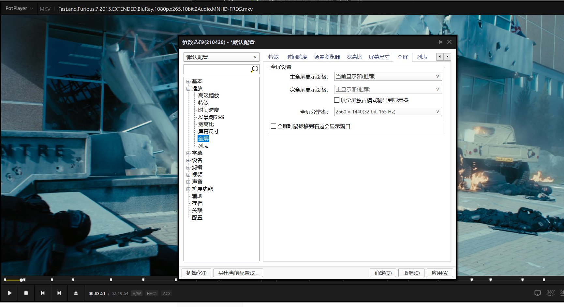Click the HVC1 video codec badge
The height and width of the screenshot is (307, 564).
(x=152, y=293)
